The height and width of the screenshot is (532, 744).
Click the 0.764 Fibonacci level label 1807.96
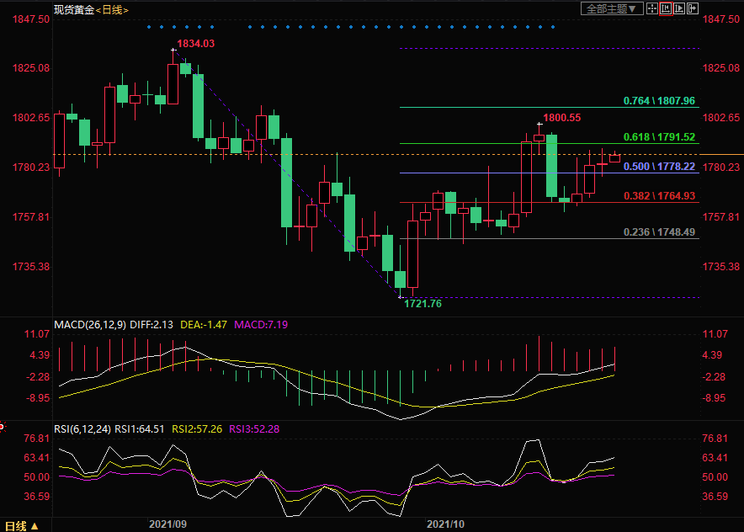659,101
